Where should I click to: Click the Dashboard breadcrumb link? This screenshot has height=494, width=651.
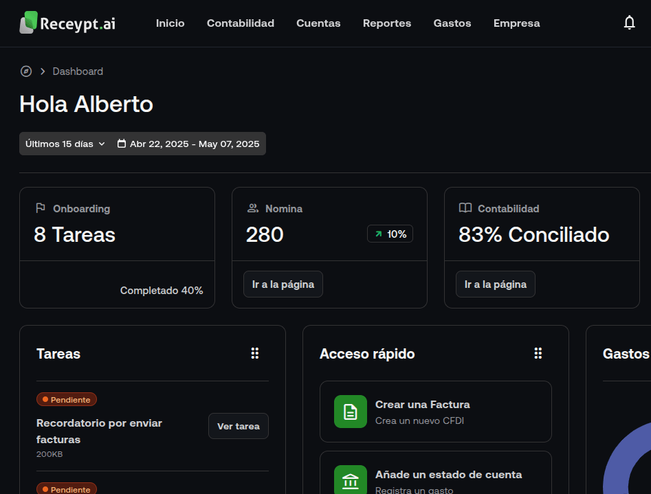point(78,71)
